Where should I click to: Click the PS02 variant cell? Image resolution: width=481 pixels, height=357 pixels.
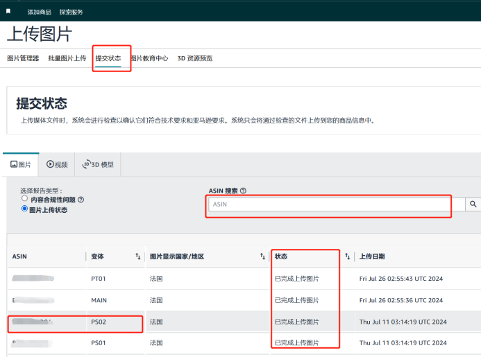coord(99,322)
